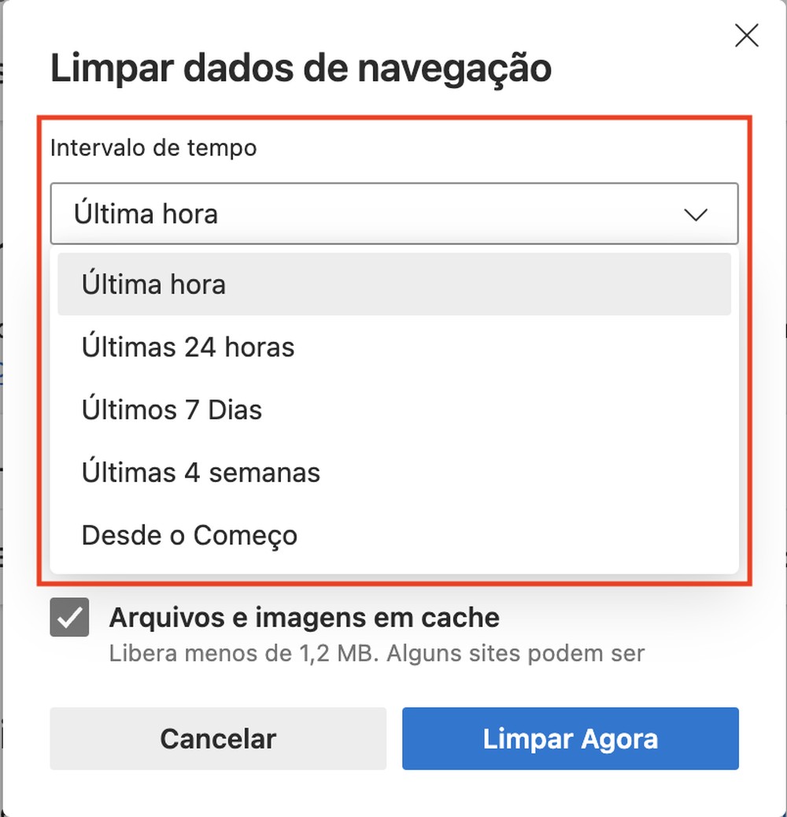Click the Intervalo de tempo field
787x817 pixels.
pyautogui.click(x=393, y=214)
